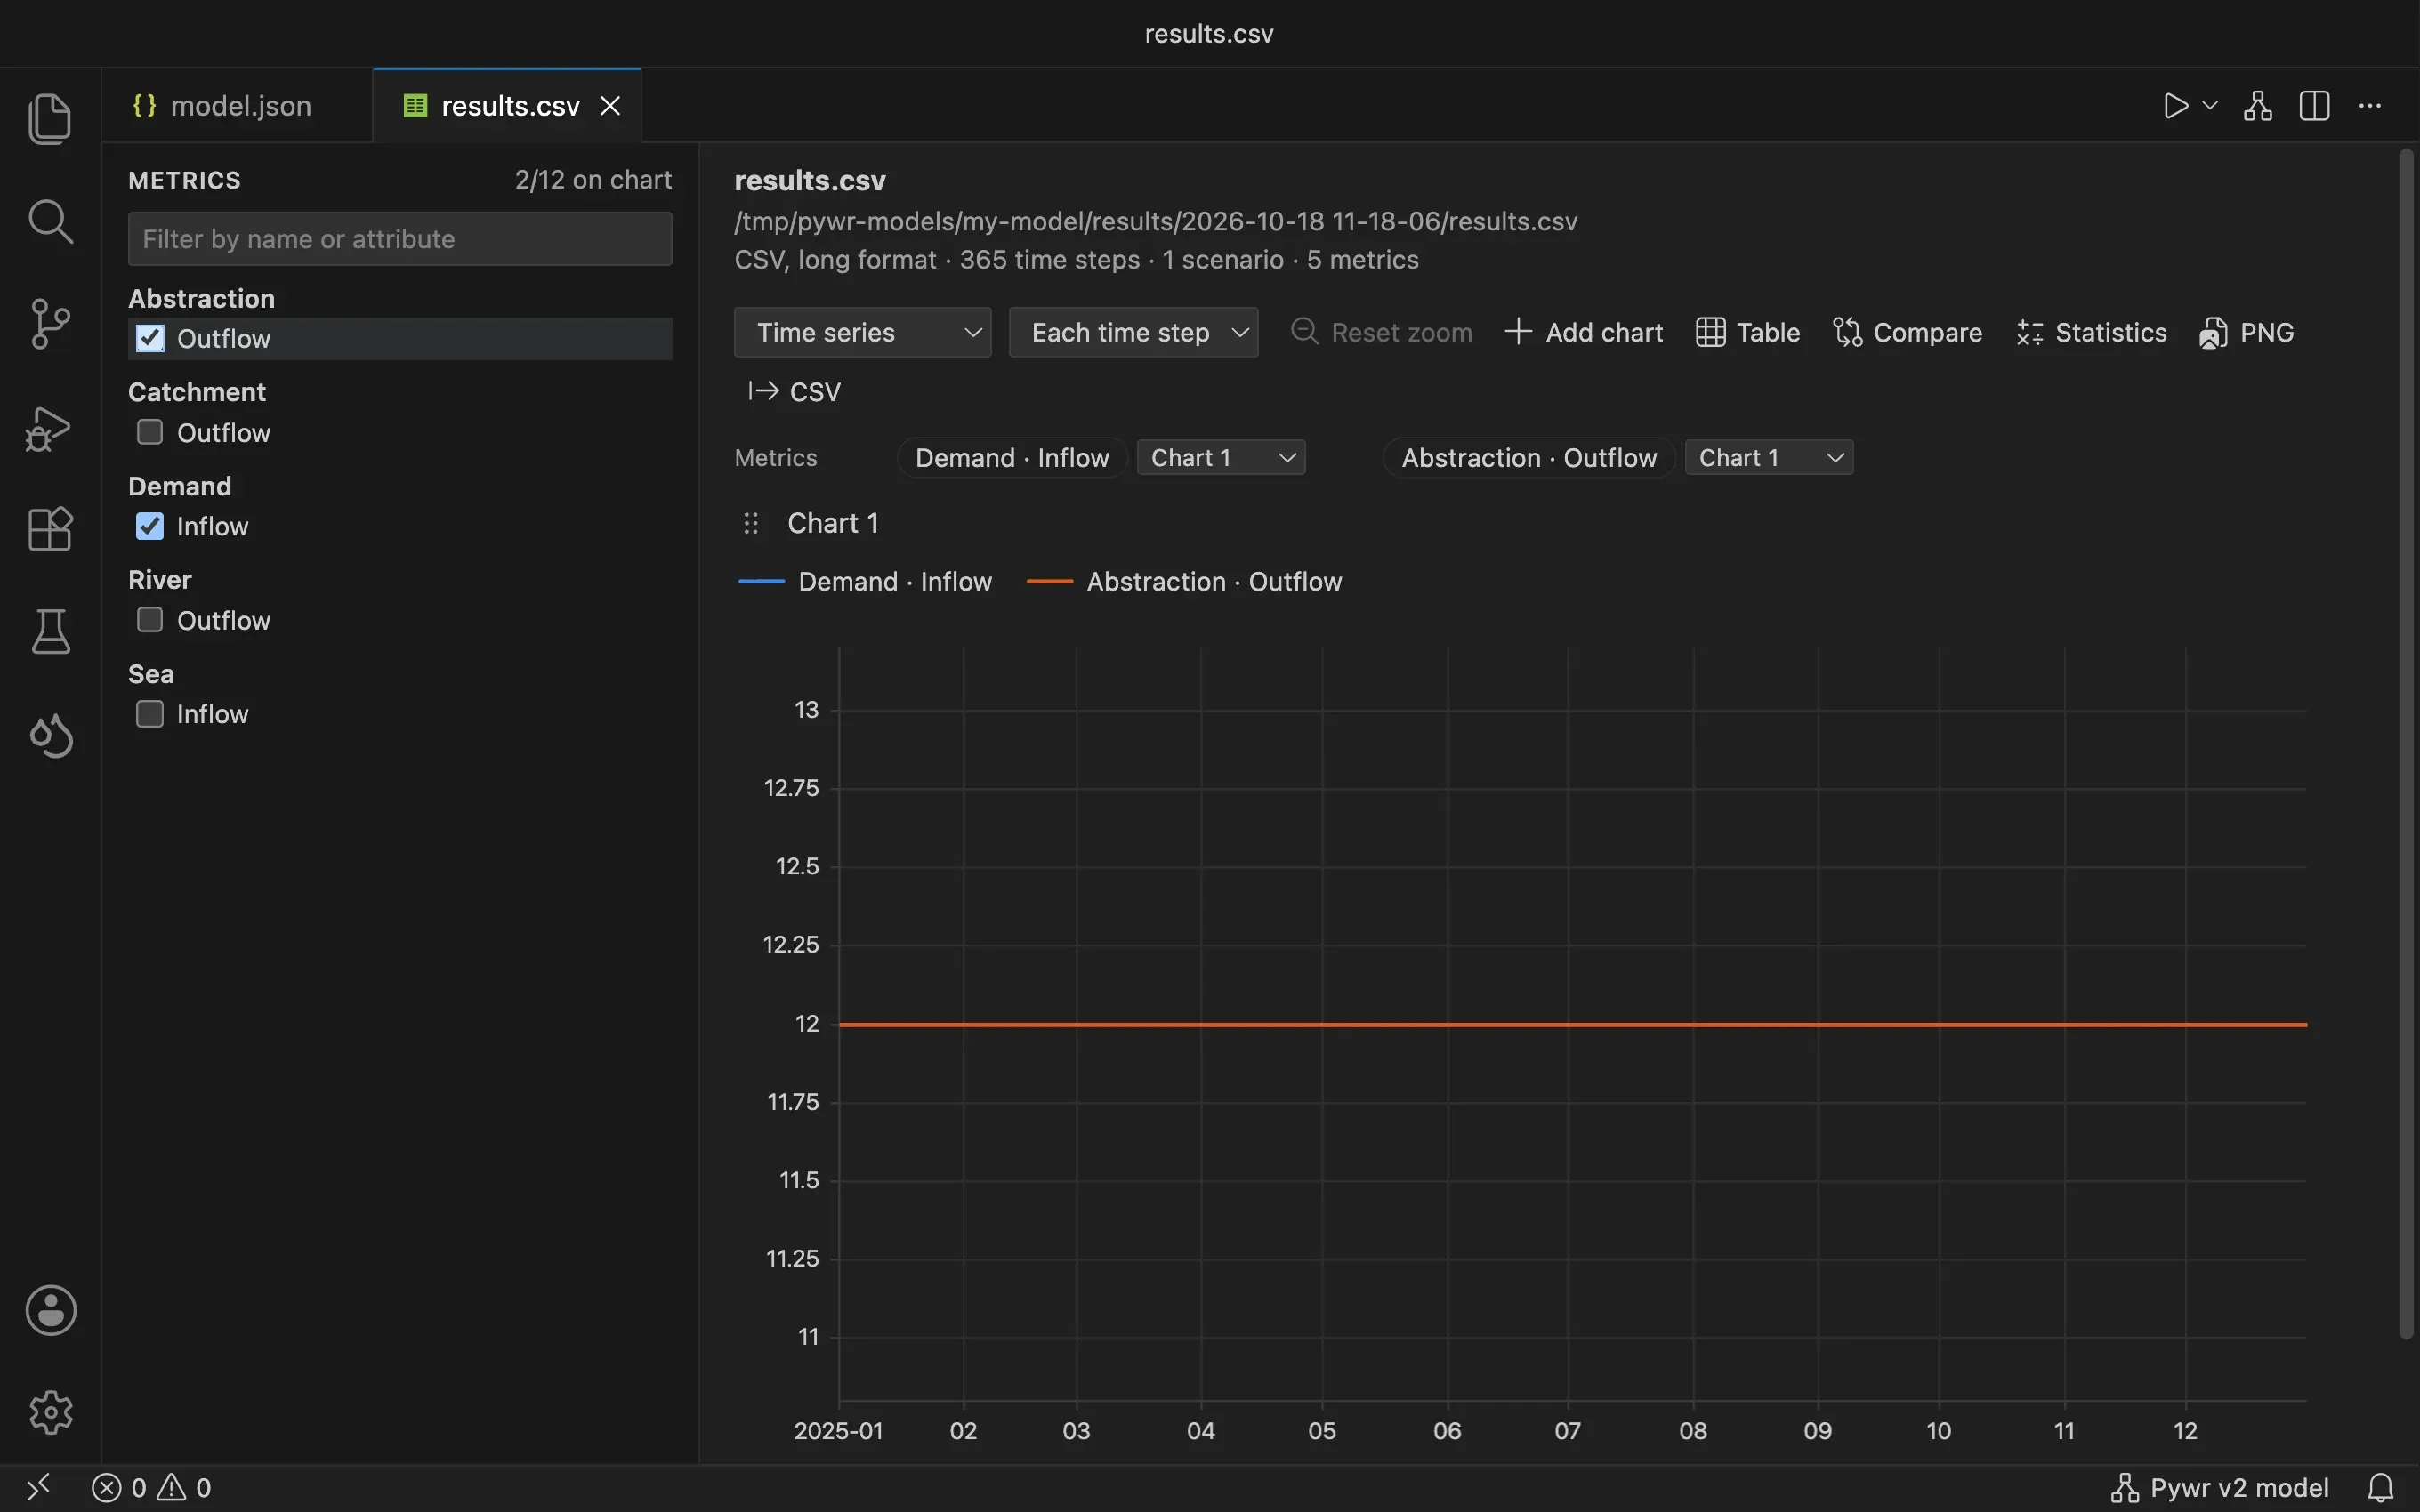
Task: Open the Search view in activity bar
Action: click(50, 221)
